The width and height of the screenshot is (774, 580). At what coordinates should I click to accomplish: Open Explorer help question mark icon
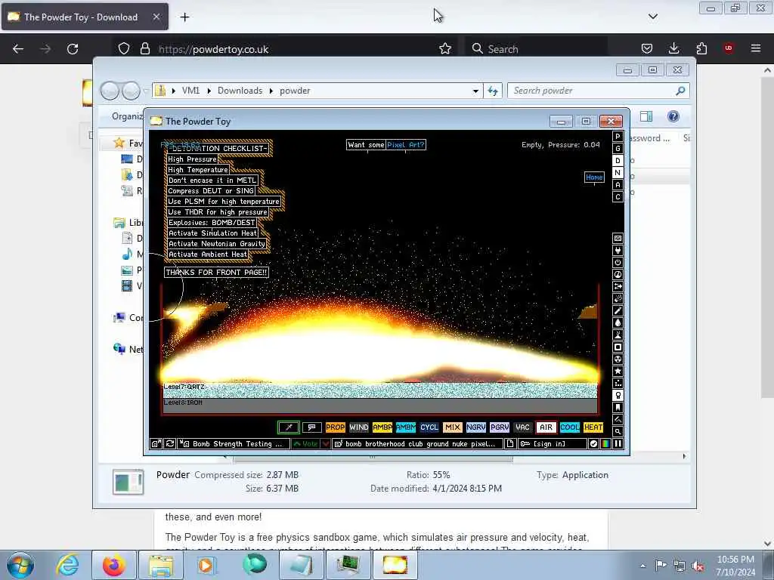point(673,116)
